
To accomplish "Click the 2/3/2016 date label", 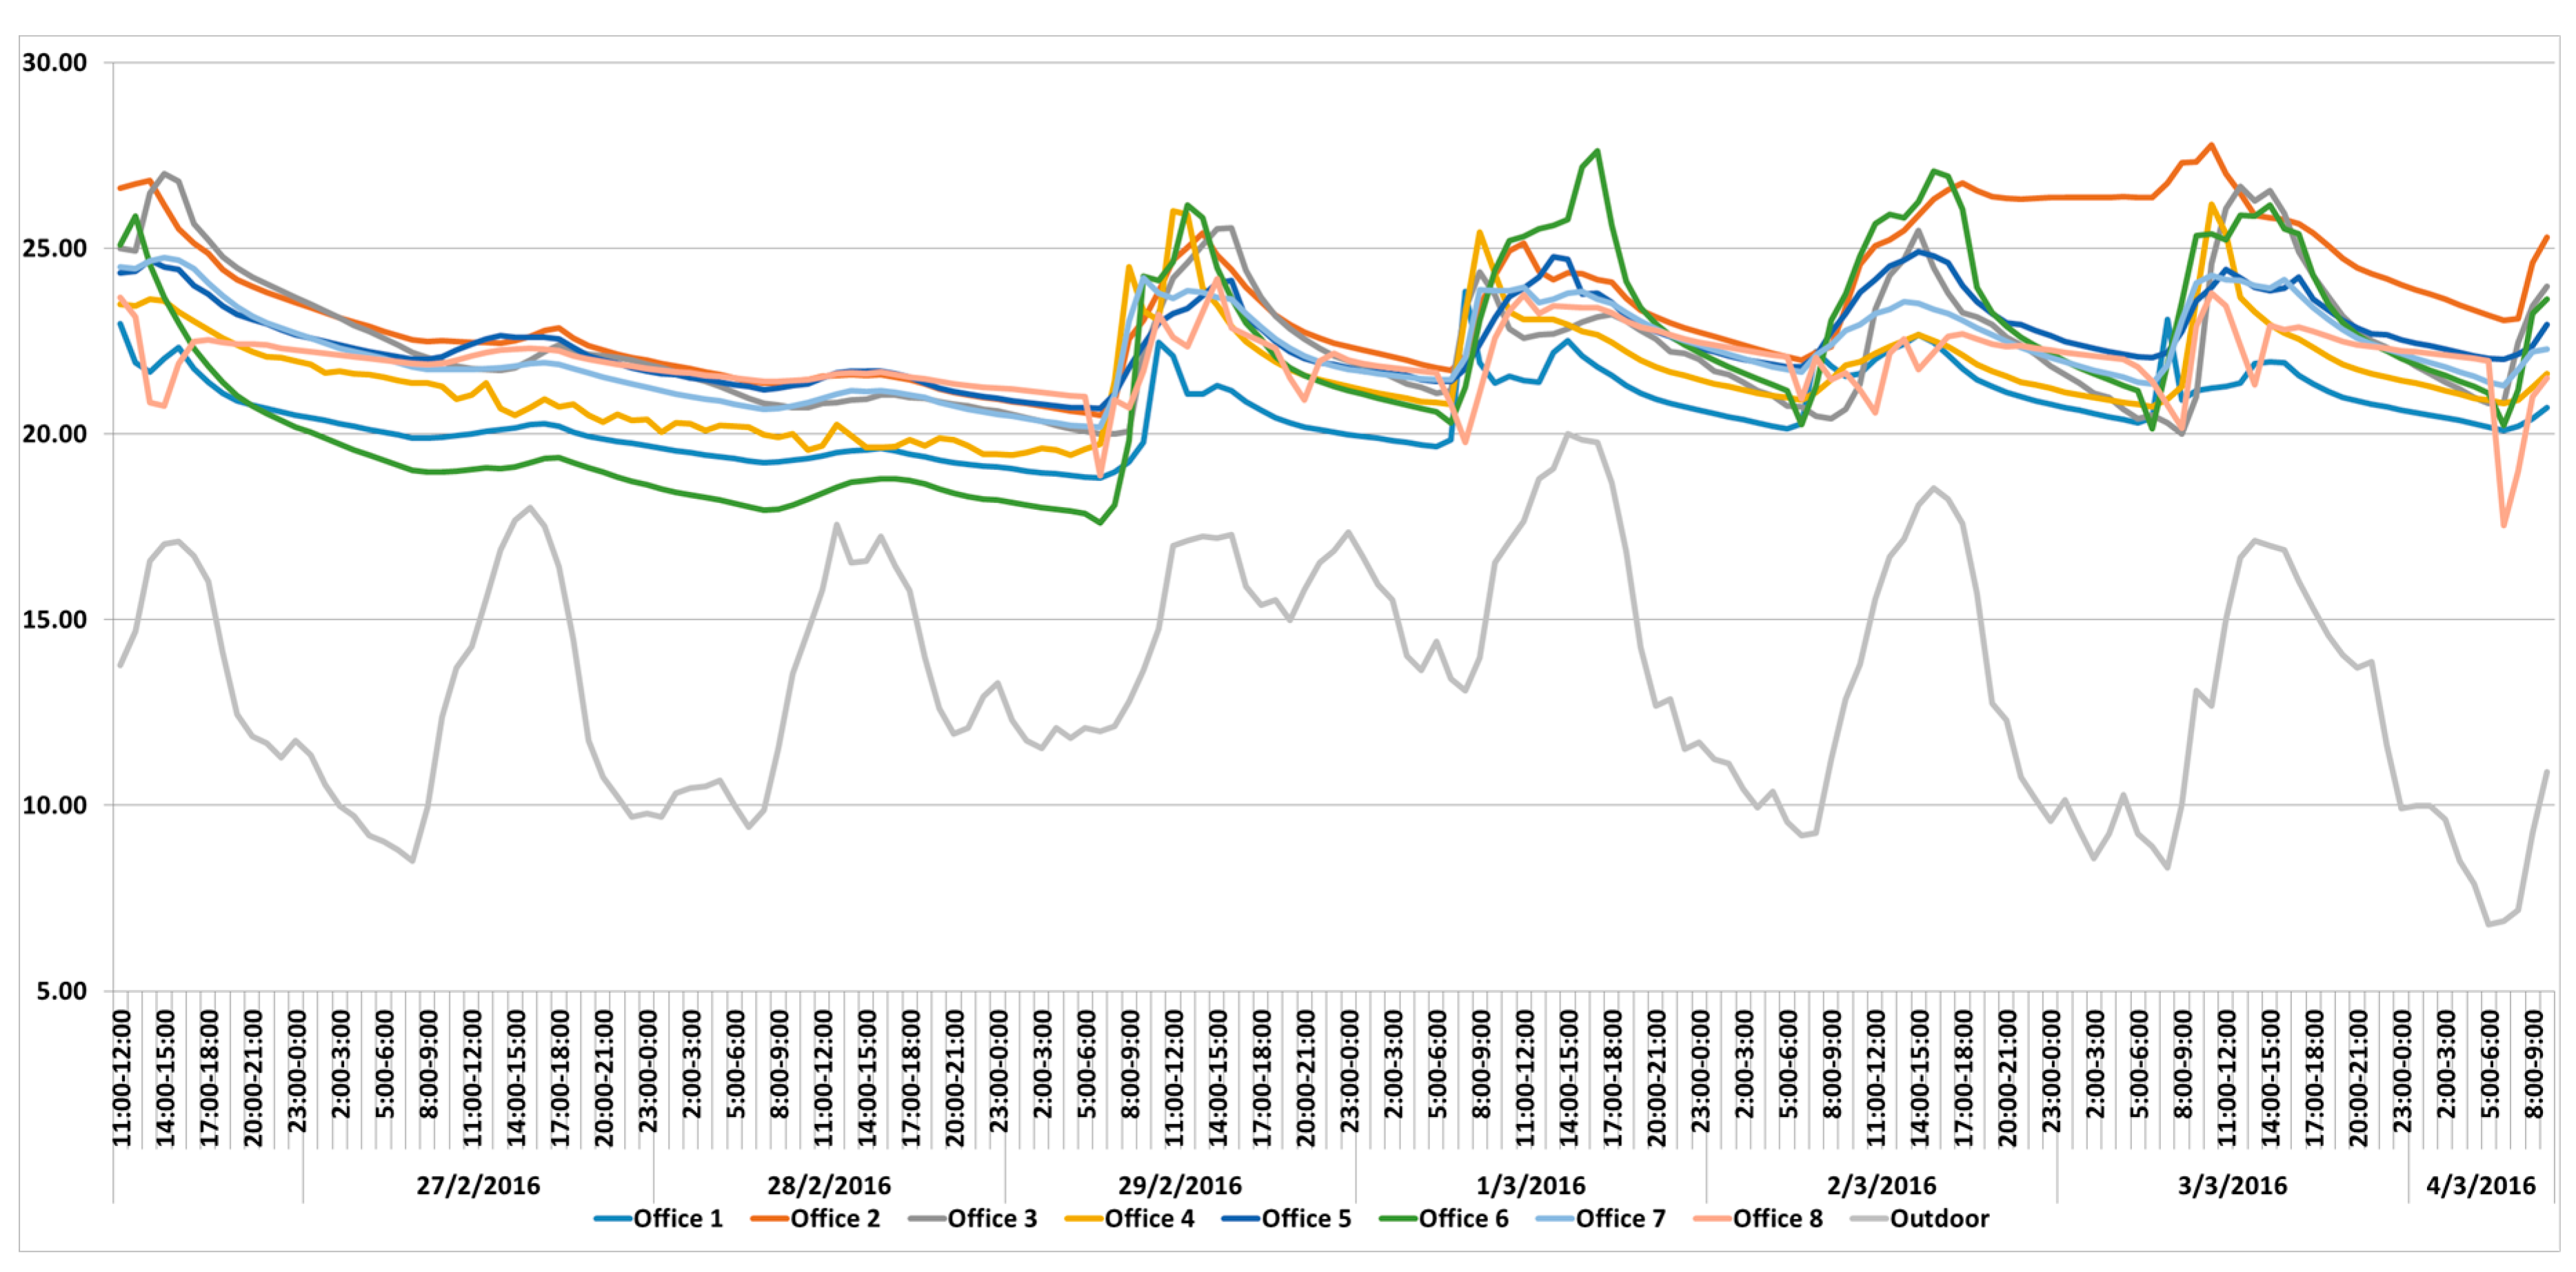I will [x=1881, y=1185].
